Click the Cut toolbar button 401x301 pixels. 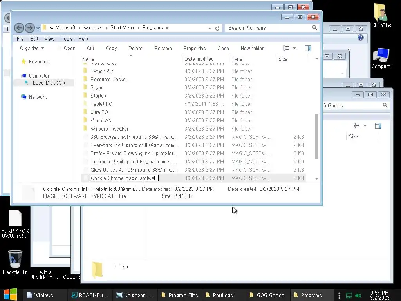90,48
